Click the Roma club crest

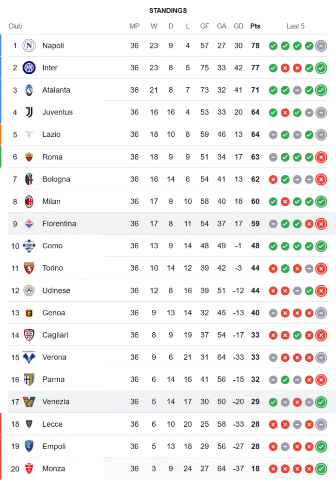point(30,157)
